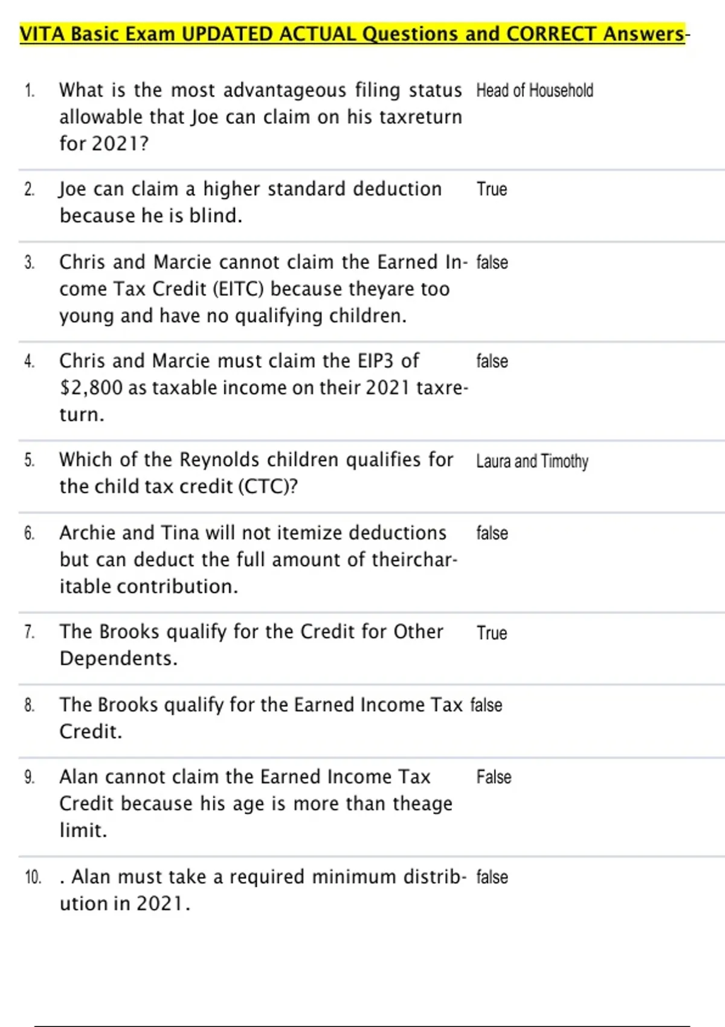This screenshot has height=1027, width=725.
Task: Click the question about EIP3 of $2,800
Action: coord(263,387)
